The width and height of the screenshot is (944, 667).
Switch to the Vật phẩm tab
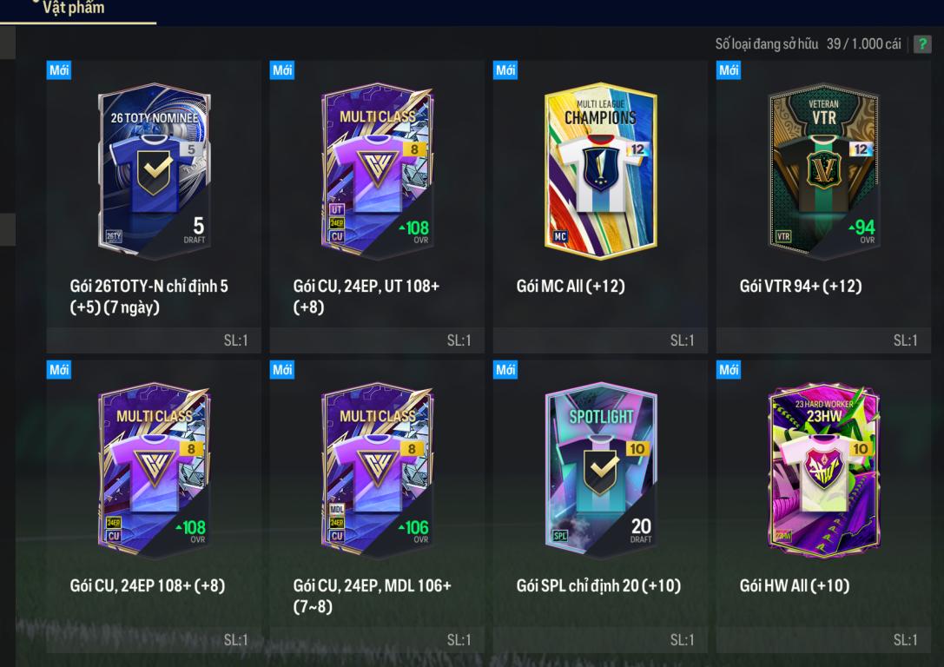pyautogui.click(x=74, y=8)
